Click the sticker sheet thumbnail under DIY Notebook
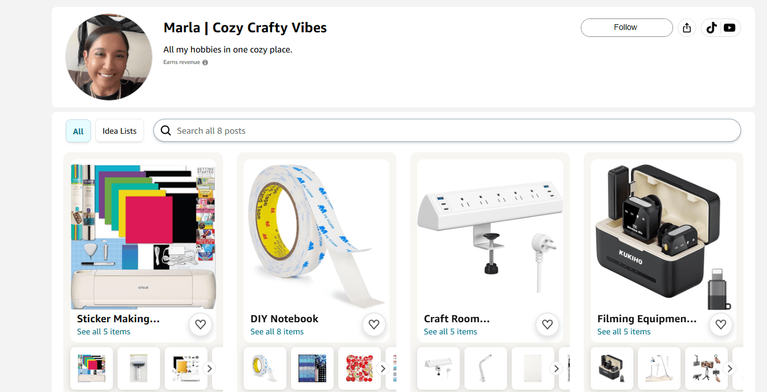767x392 pixels. point(359,368)
